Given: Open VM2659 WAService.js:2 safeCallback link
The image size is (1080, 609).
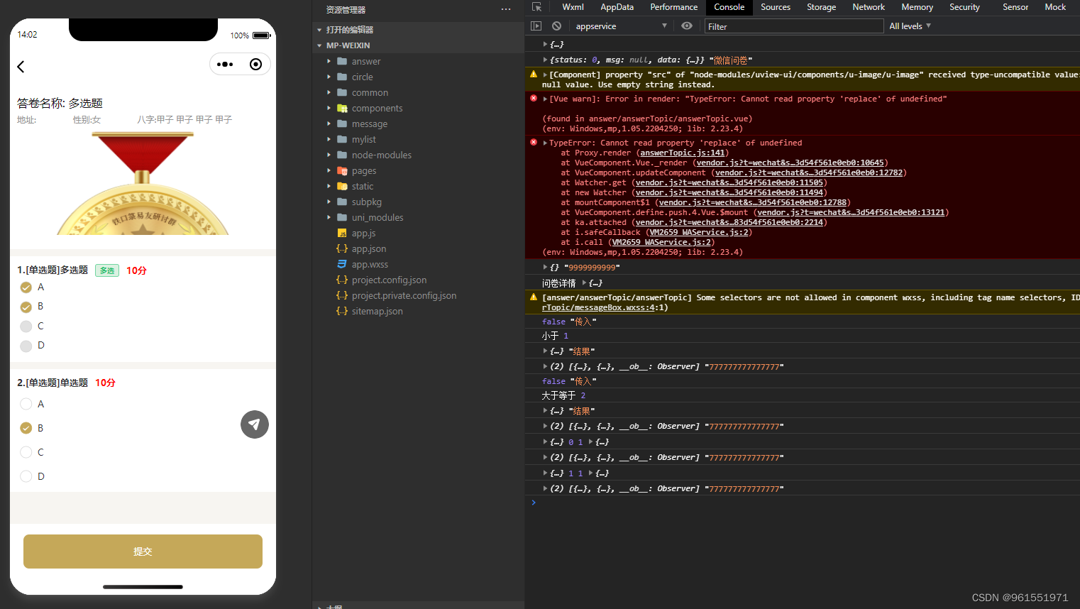Looking at the screenshot, I should tap(698, 232).
